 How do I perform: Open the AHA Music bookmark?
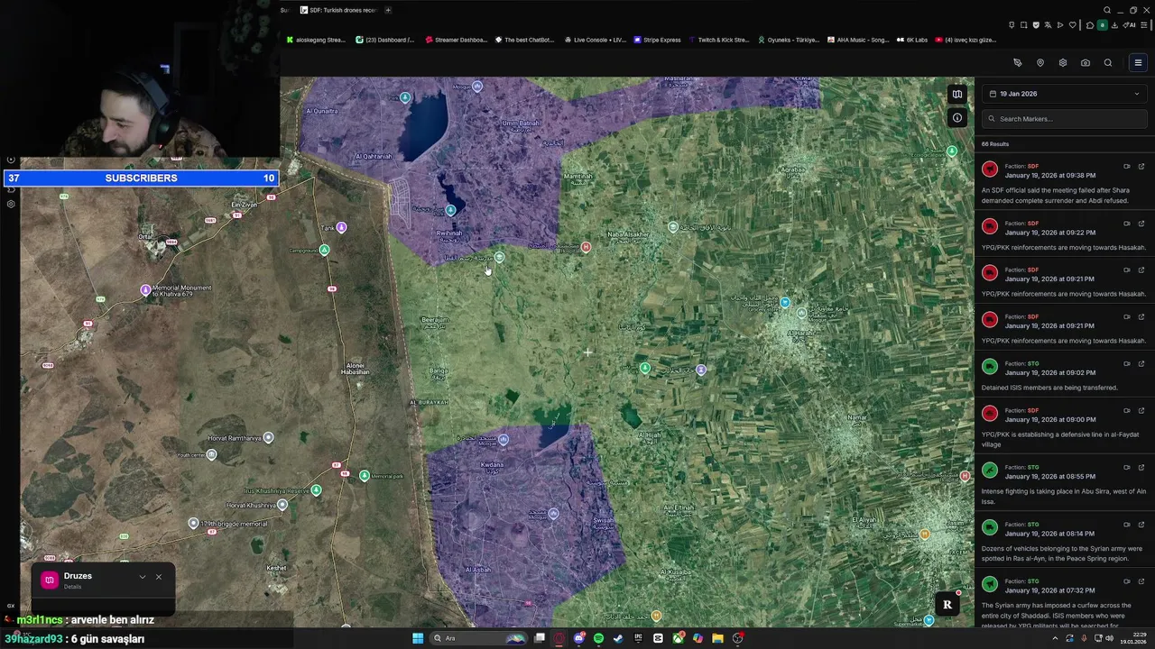tap(857, 40)
